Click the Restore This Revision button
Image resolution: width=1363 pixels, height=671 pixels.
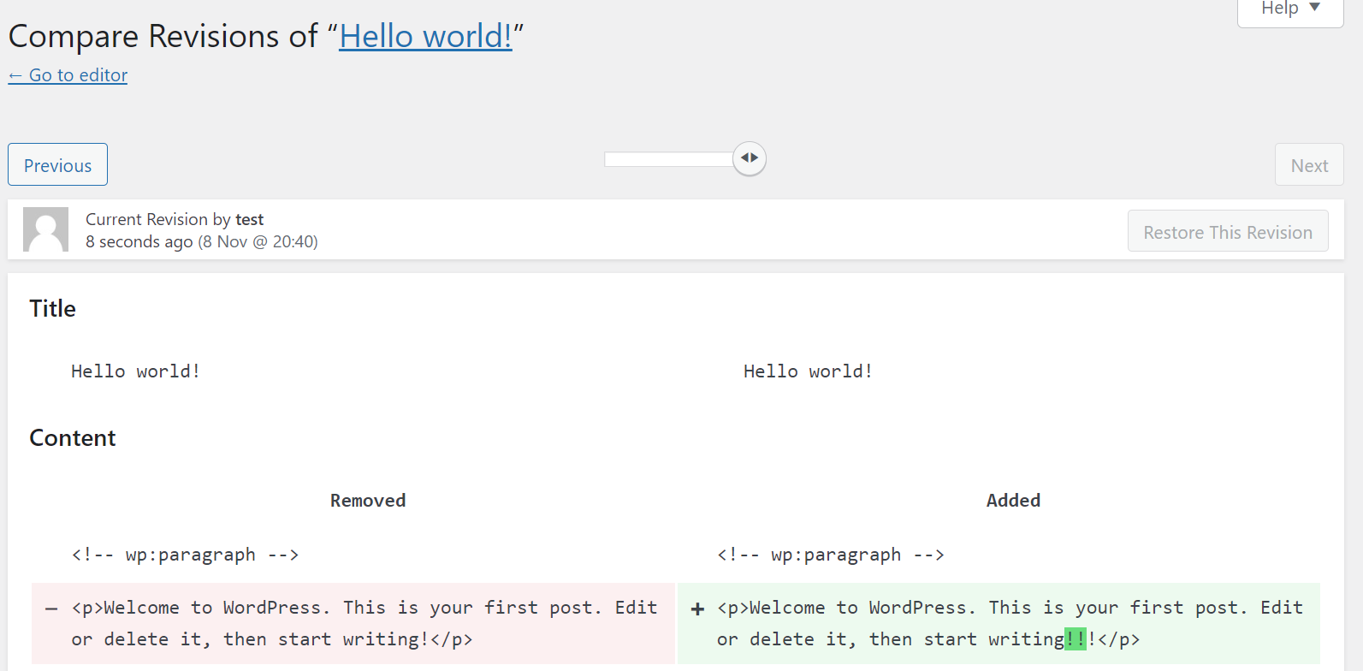click(1228, 231)
